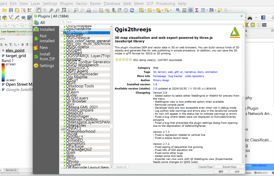Click the New Print Layout icon
Viewport: 274px width, 176px height.
click(17, 10)
